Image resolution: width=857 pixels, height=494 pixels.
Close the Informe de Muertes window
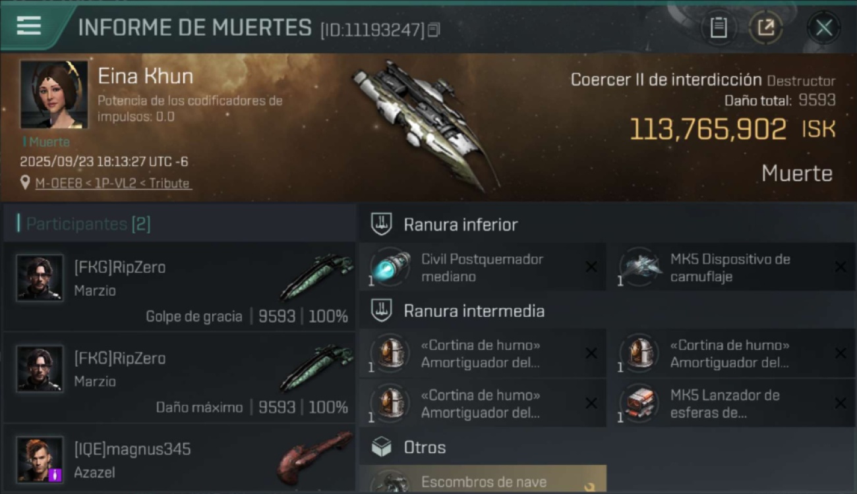point(824,28)
